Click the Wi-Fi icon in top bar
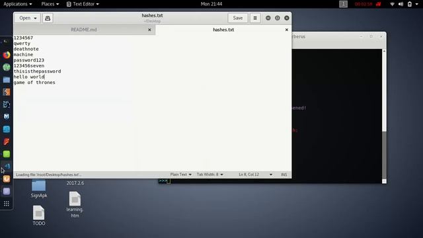423x238 pixels. 392,4
